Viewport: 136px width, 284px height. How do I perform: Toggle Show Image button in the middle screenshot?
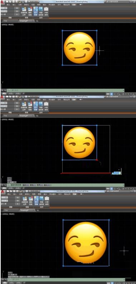36,106
